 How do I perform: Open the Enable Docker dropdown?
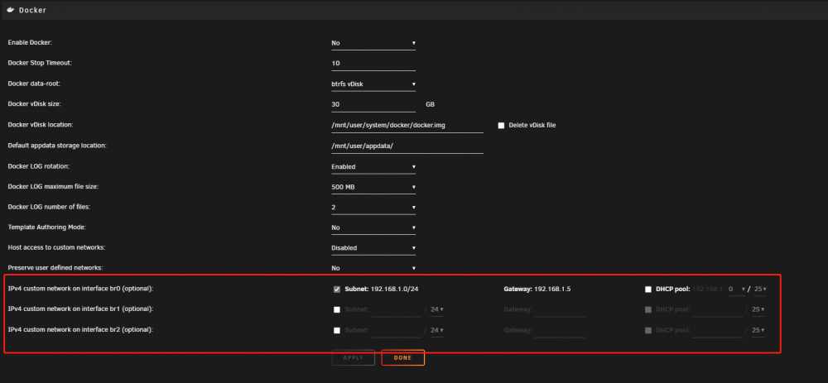(x=373, y=43)
